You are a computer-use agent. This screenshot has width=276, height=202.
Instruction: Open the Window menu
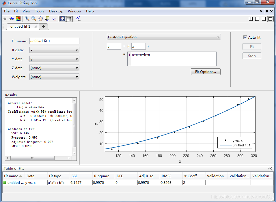click(75, 11)
